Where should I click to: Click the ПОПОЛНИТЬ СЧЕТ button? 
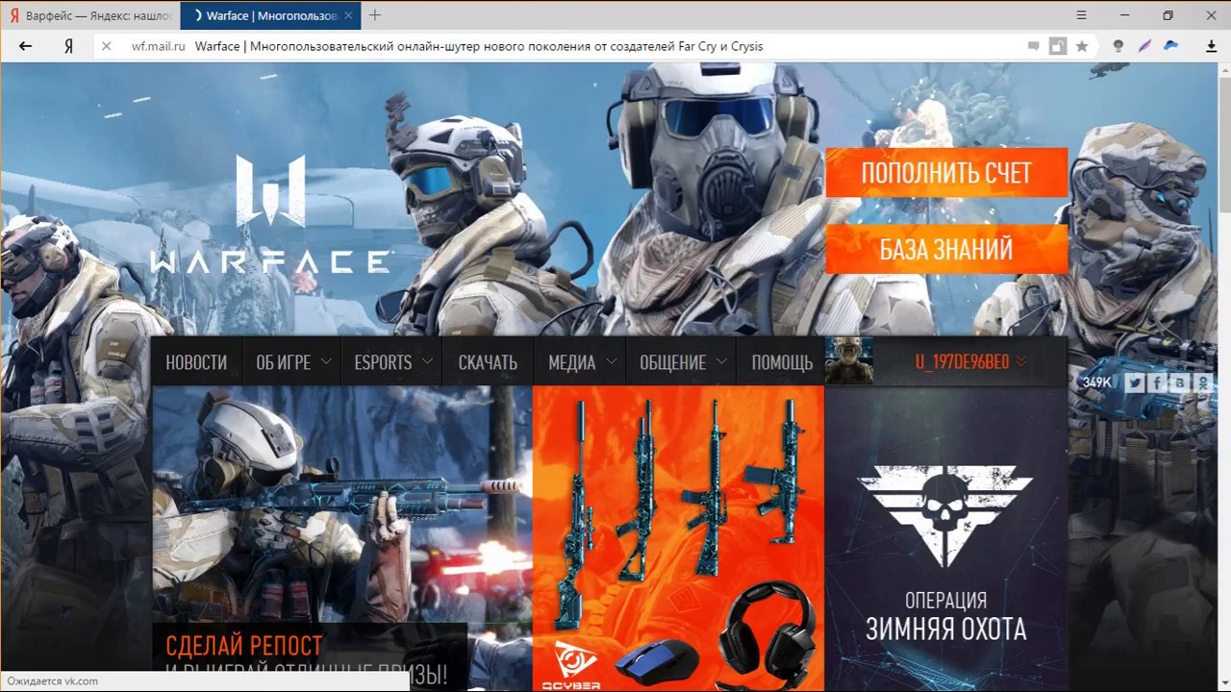point(946,173)
